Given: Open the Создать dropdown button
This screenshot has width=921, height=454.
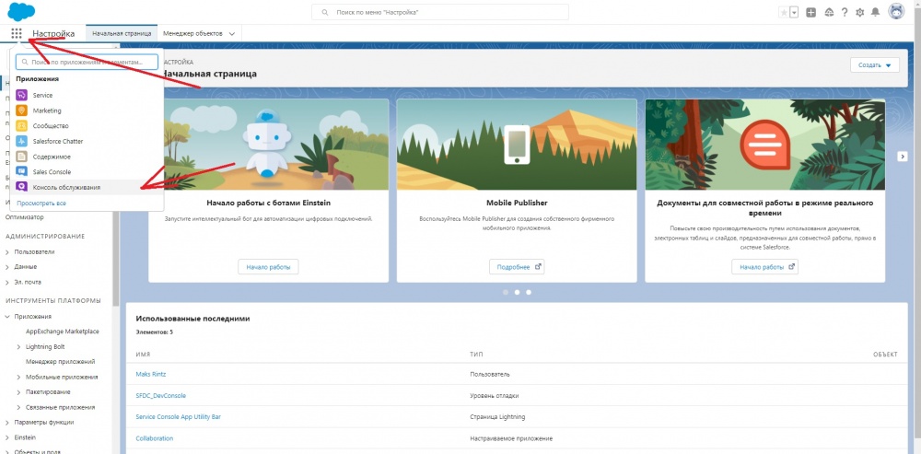Looking at the screenshot, I should [x=875, y=65].
